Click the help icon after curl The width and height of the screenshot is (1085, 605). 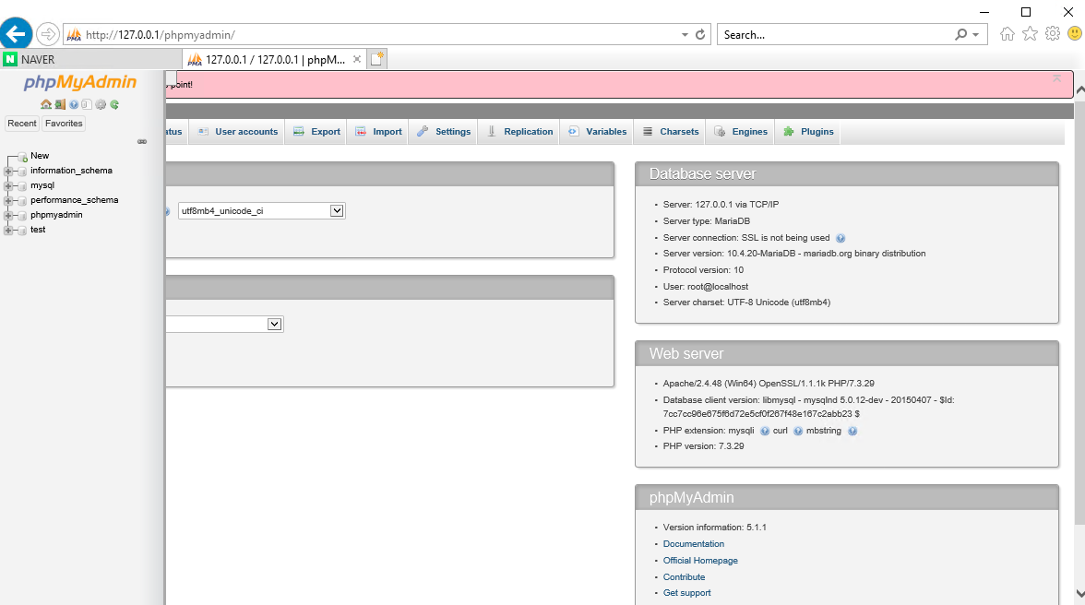pos(798,431)
